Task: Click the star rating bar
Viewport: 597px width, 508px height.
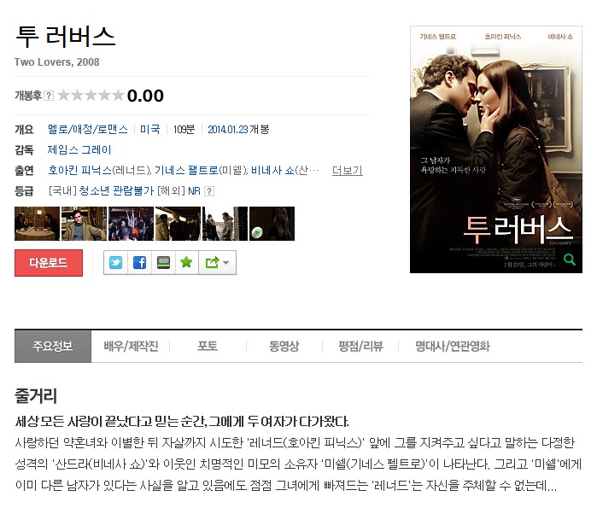Action: point(91,95)
